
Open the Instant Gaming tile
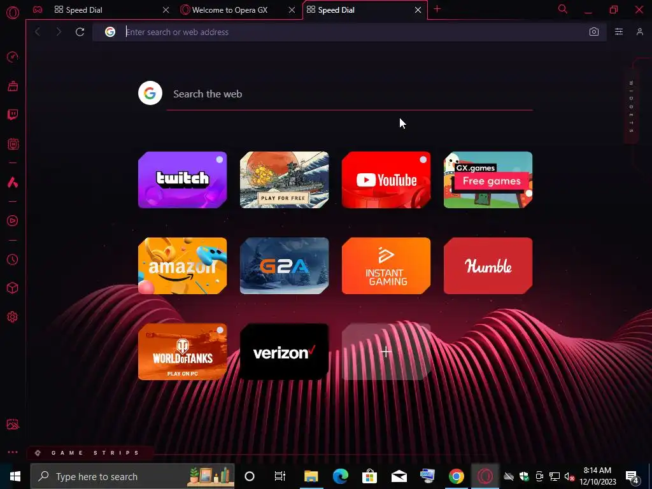click(386, 266)
